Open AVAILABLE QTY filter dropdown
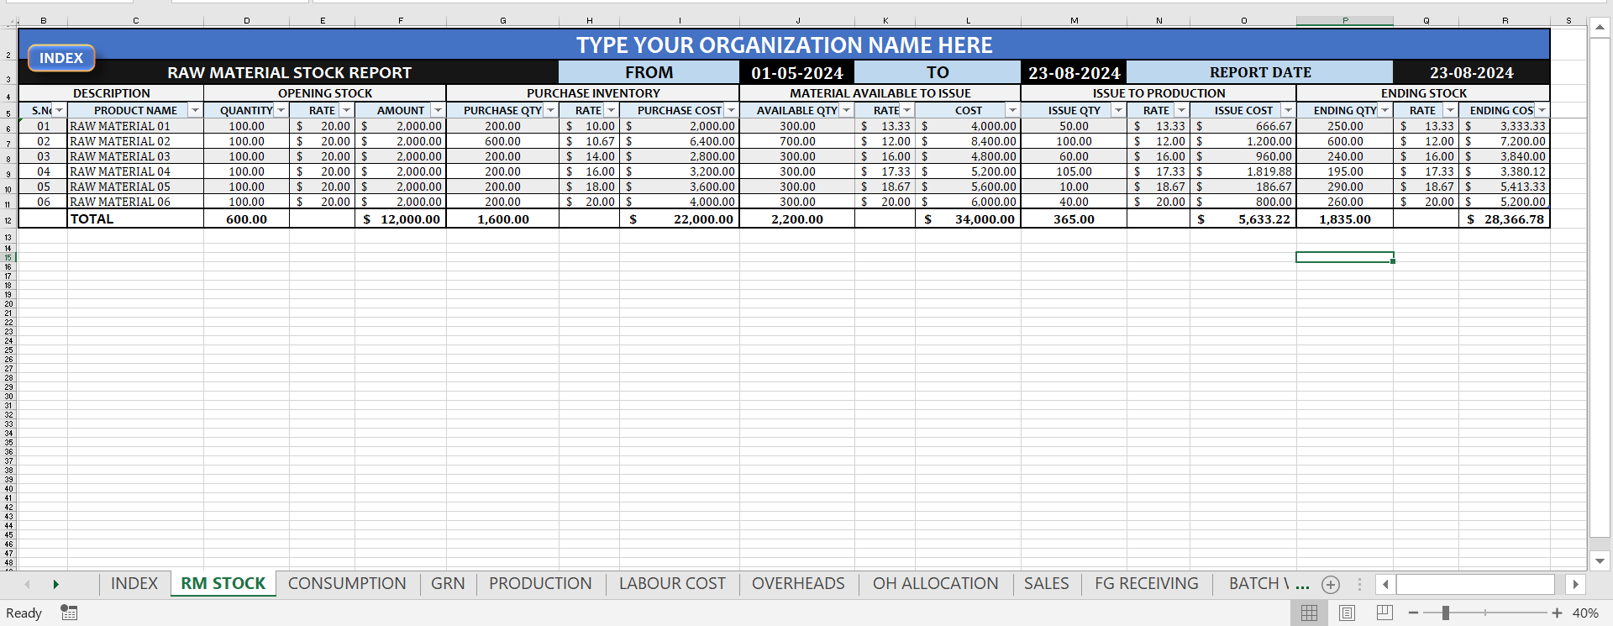 [x=846, y=110]
